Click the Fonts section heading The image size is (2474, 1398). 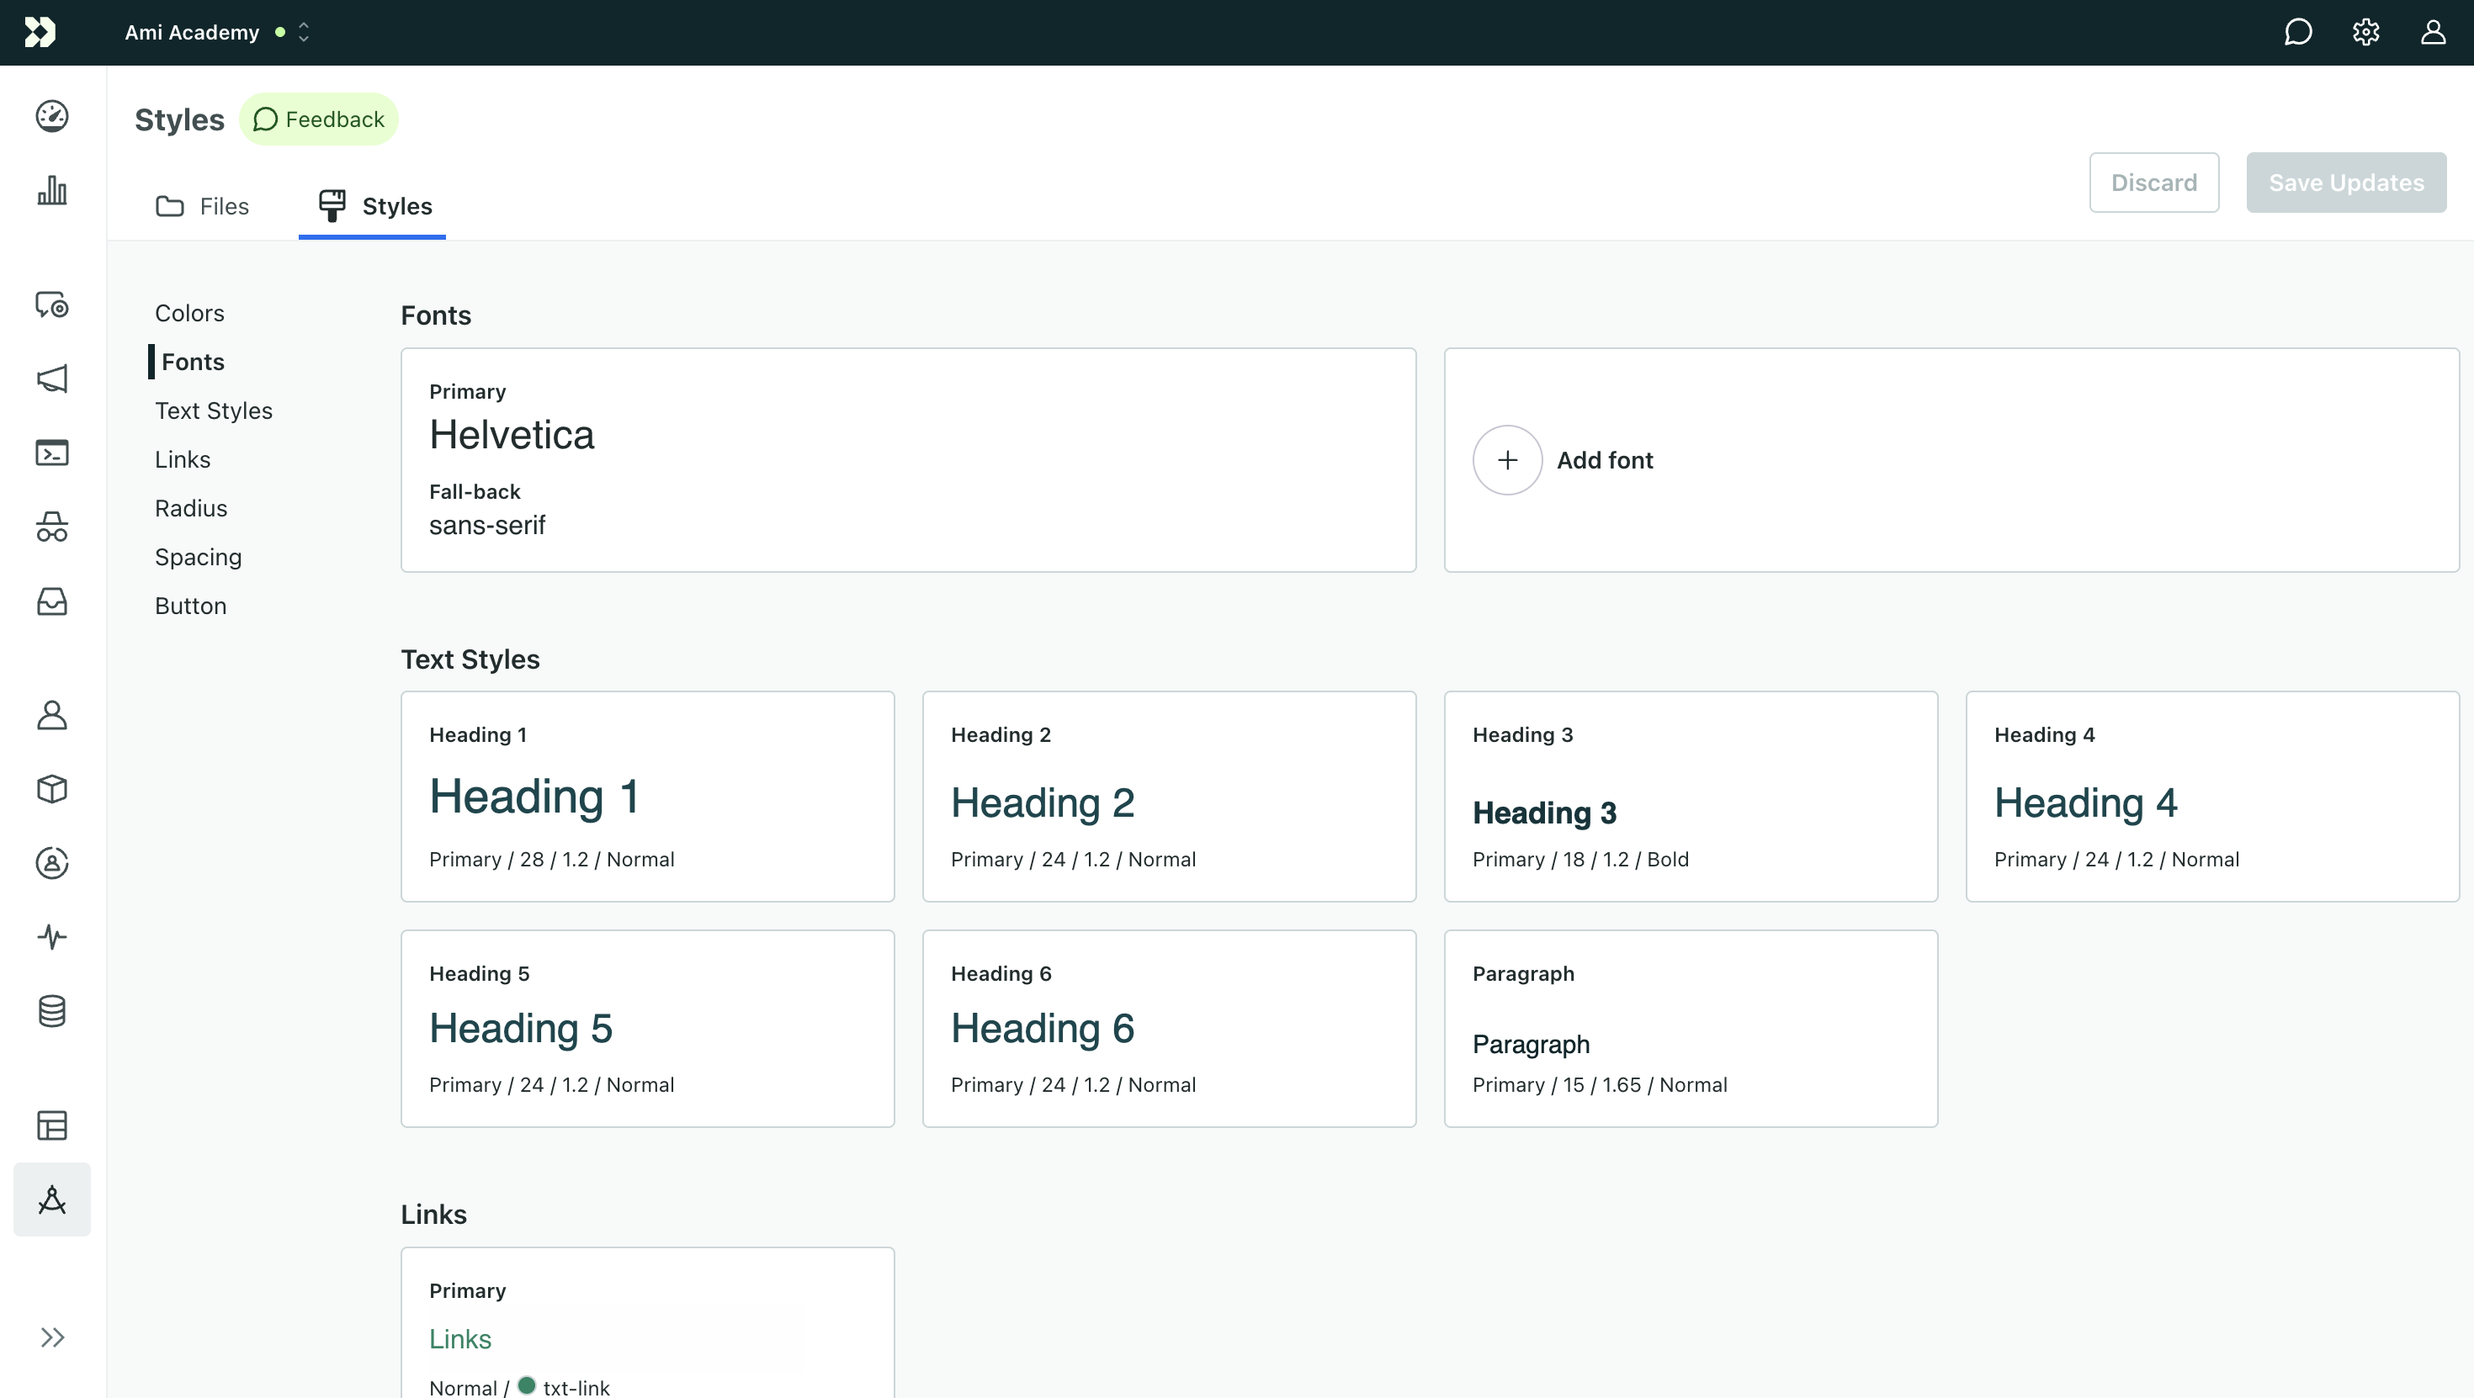tap(436, 316)
